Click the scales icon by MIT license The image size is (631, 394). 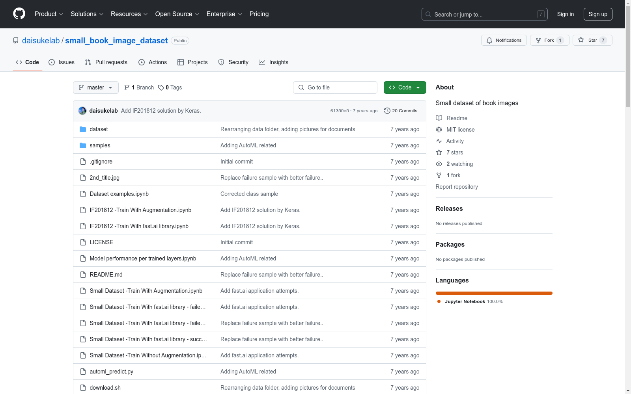tap(439, 130)
